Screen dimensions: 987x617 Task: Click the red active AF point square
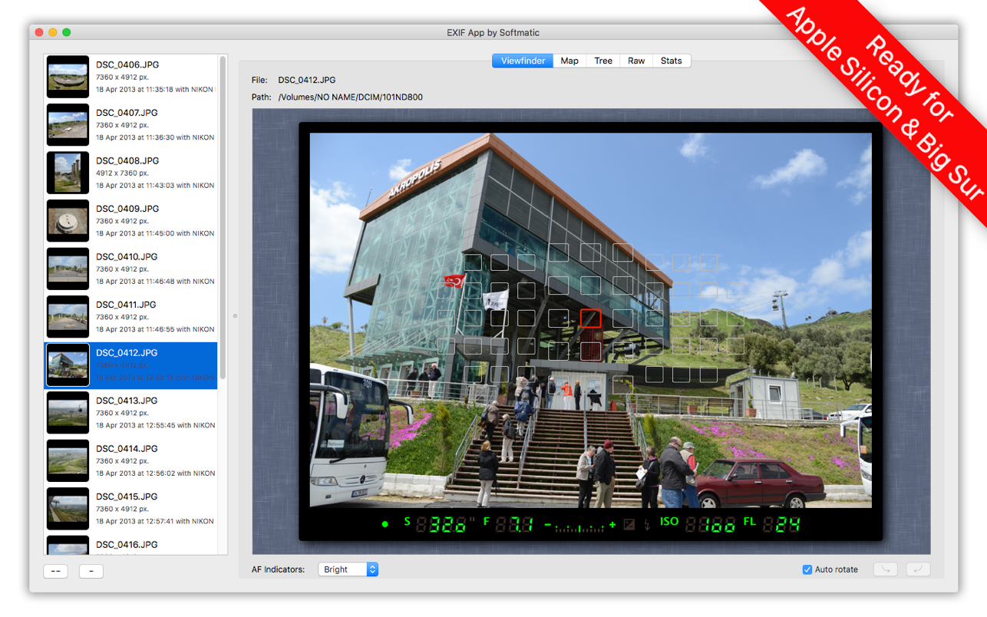pos(590,318)
